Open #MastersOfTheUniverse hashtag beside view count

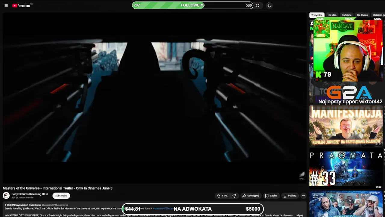click(x=55, y=205)
